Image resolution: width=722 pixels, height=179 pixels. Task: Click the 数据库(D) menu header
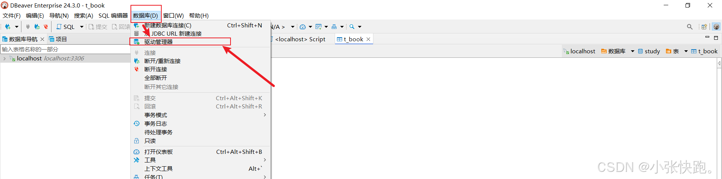pyautogui.click(x=146, y=15)
